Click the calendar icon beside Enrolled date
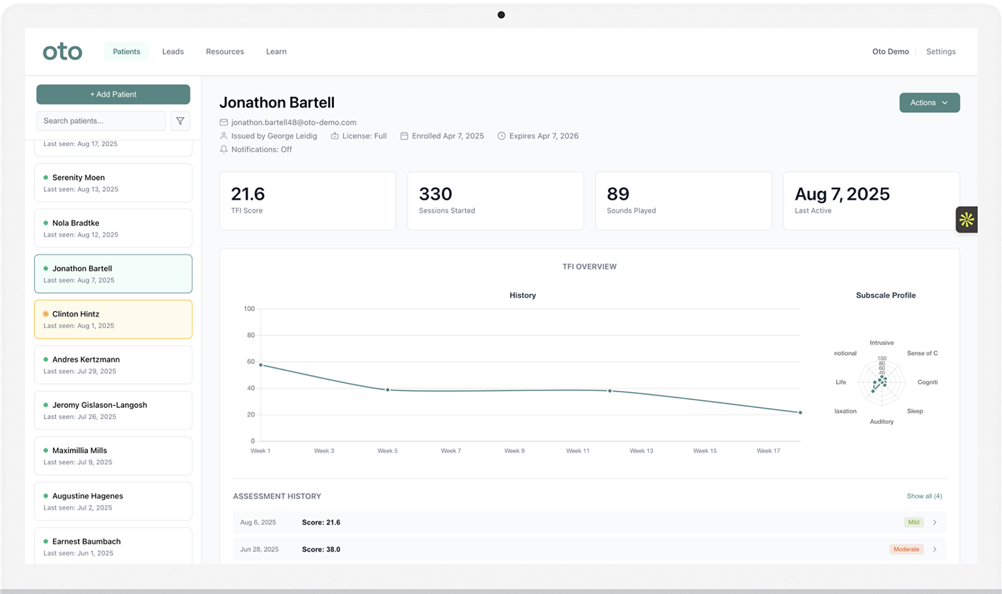 point(404,136)
